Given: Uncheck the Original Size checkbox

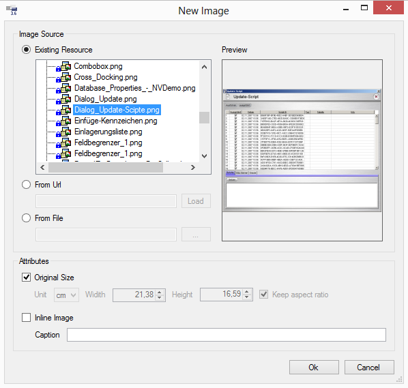Looking at the screenshot, I should coord(27,278).
